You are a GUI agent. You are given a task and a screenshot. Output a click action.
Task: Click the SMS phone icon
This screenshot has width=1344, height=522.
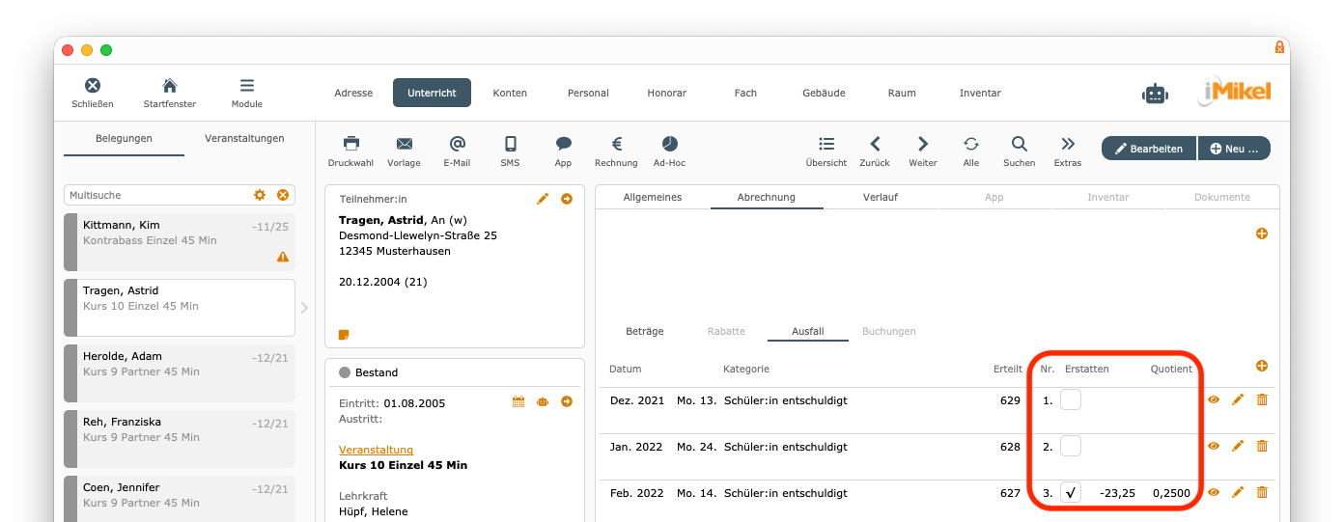pos(510,144)
